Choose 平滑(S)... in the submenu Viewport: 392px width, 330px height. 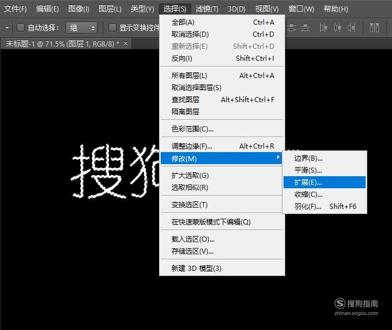[x=324, y=170]
